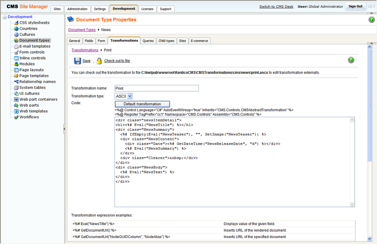Click the Default transformation button
Image resolution: width=377 pixels, height=244 pixels.
click(142, 104)
